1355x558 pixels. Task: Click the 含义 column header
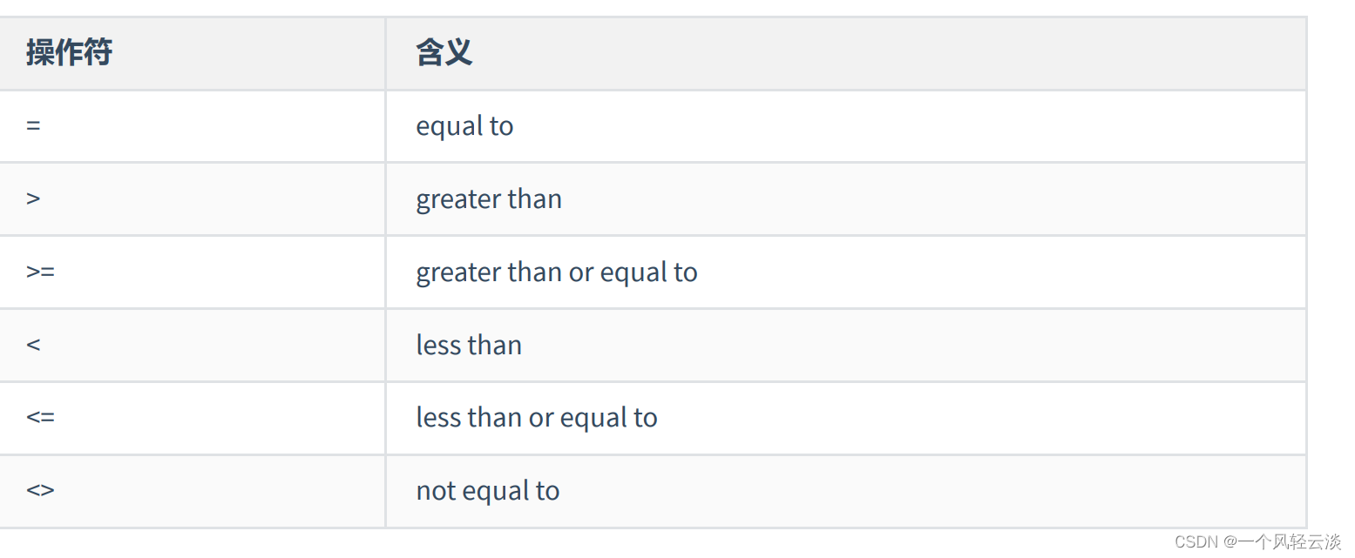coord(444,53)
